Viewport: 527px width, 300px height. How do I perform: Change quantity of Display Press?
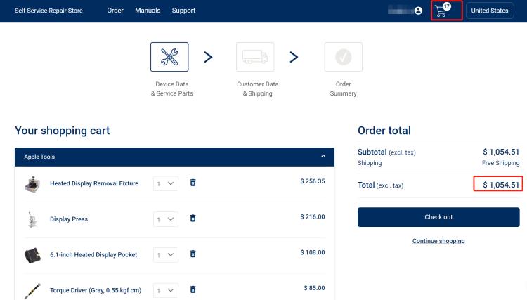pyautogui.click(x=167, y=219)
